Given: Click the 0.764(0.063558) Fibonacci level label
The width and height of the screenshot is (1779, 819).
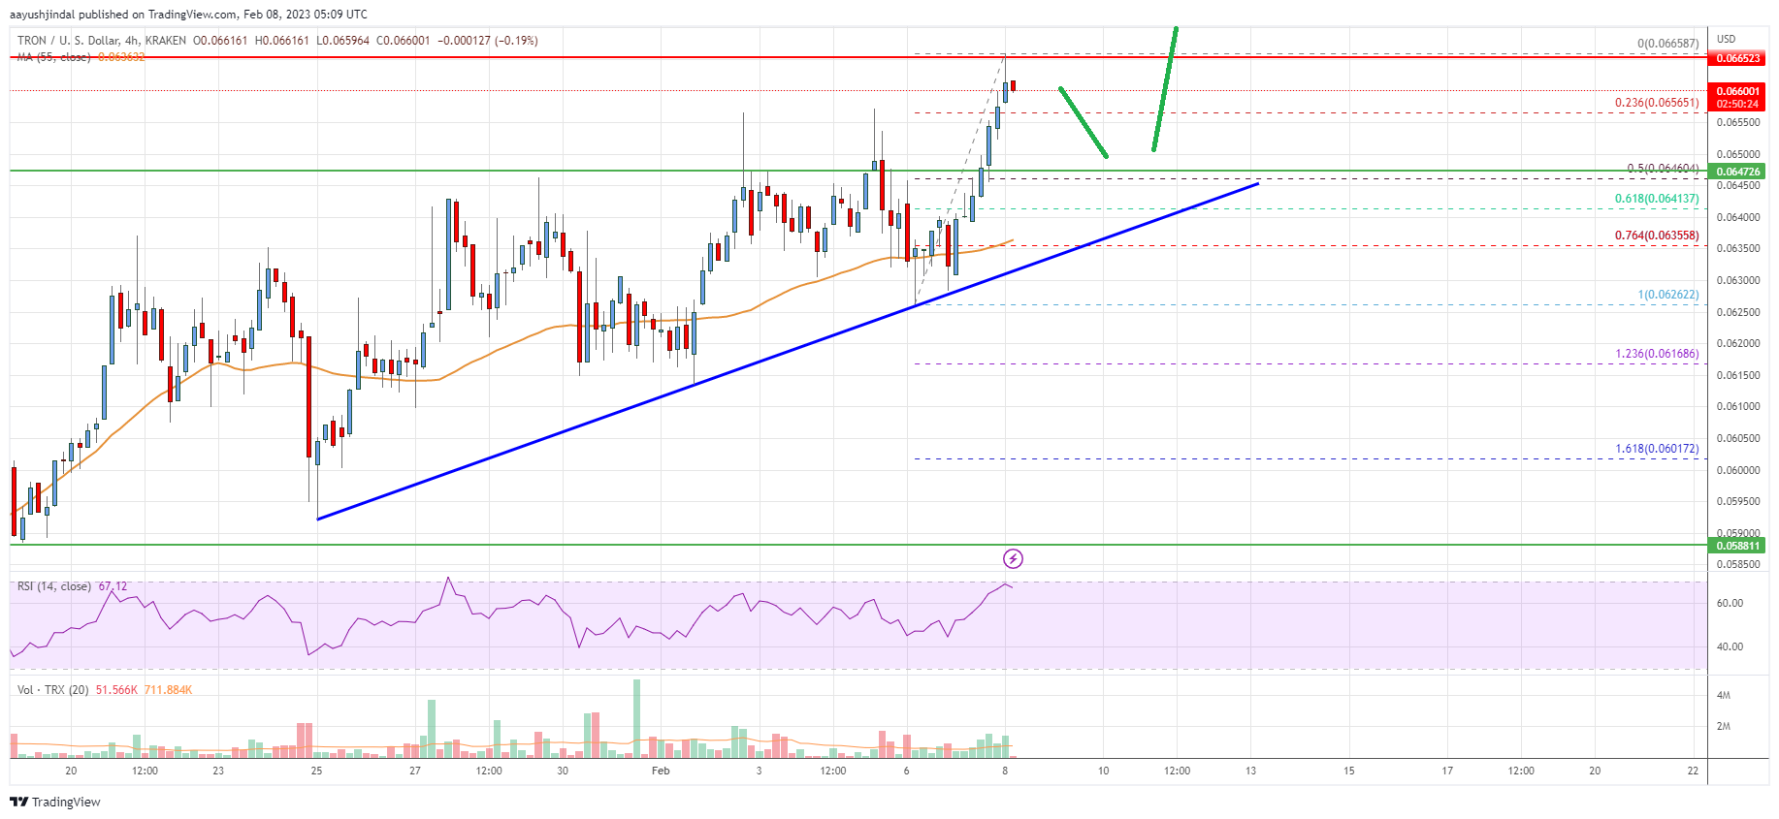Looking at the screenshot, I should [x=1657, y=236].
